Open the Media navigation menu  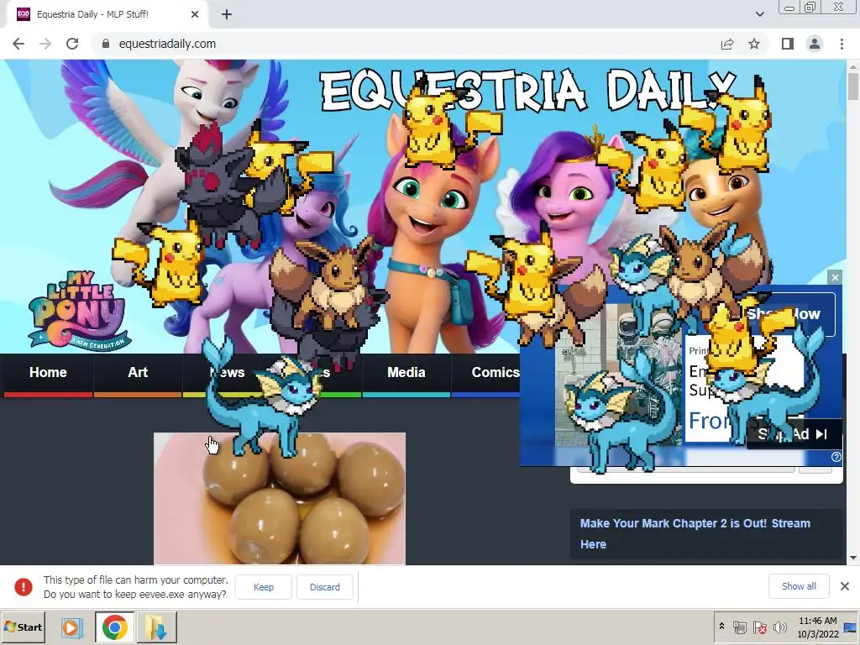[406, 372]
